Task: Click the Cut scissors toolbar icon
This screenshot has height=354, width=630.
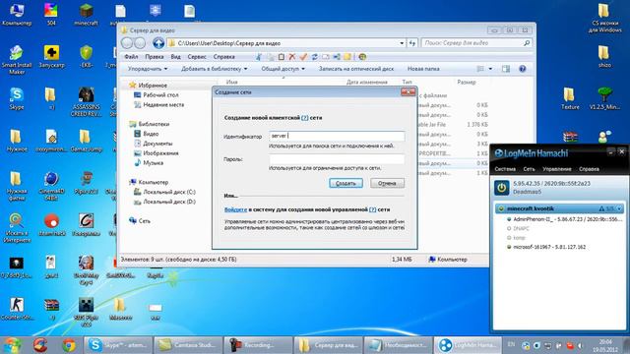Action: pyautogui.click(x=259, y=57)
